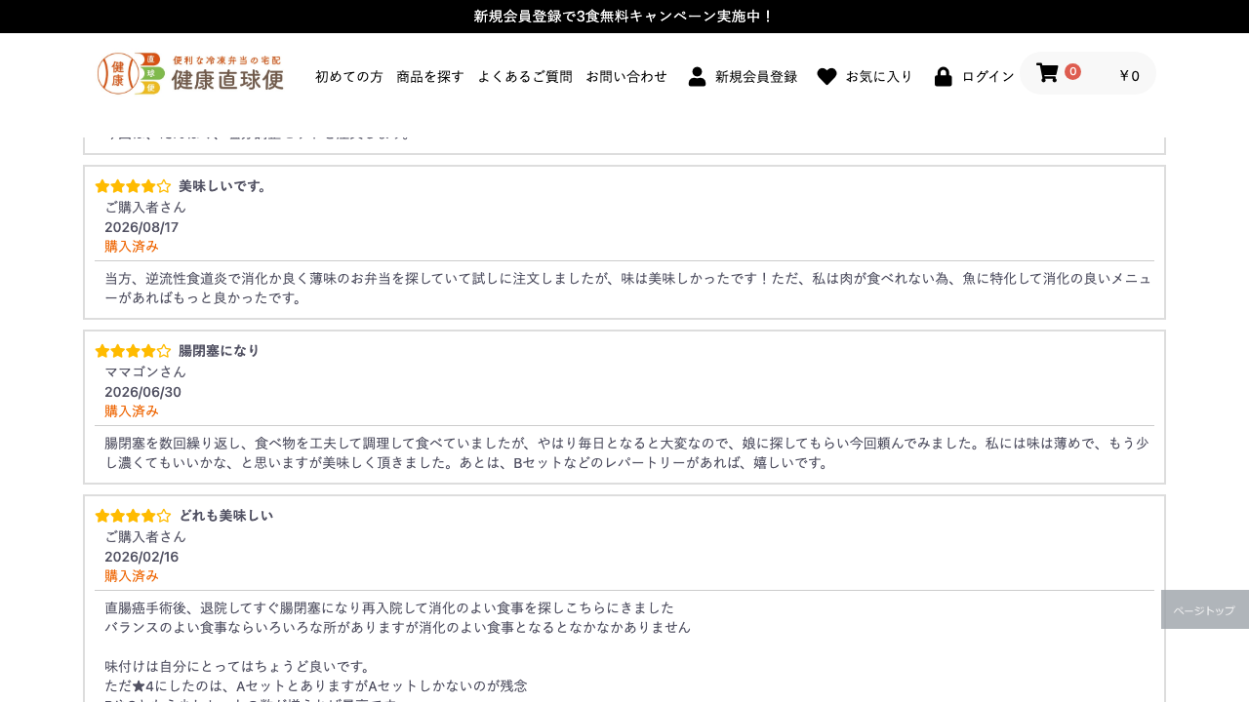Screen dimensions: 1249x702
Task: Click the date 2026/02/16
Action: pos(141,557)
